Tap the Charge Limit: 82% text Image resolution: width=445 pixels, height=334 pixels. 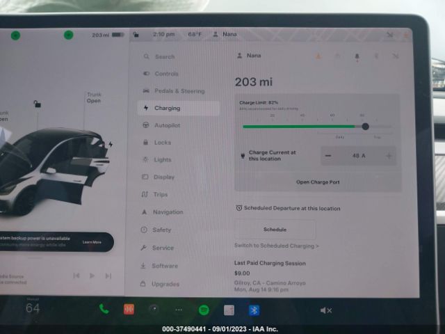(259, 102)
